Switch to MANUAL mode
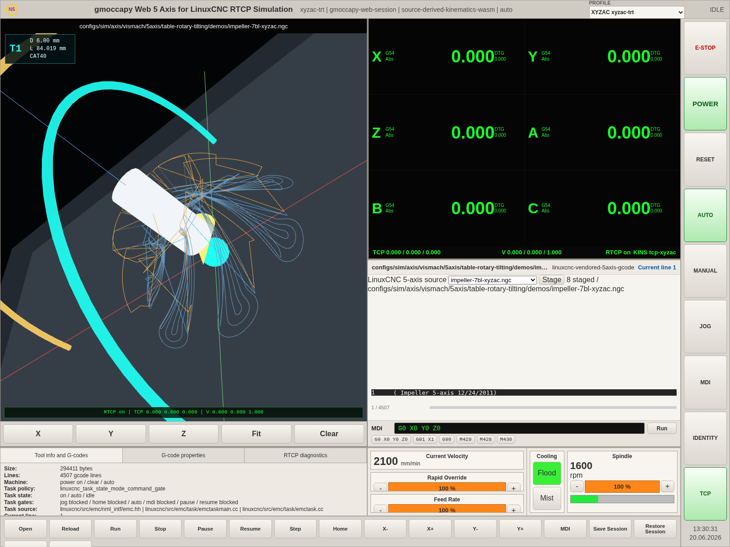 [x=705, y=271]
